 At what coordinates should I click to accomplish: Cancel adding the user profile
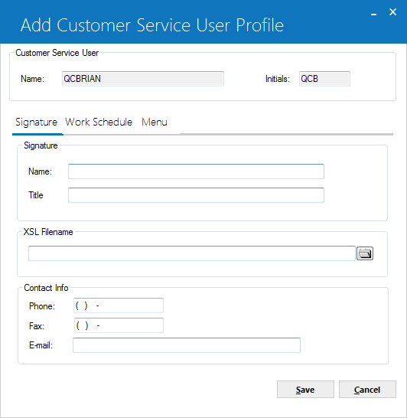[367, 390]
